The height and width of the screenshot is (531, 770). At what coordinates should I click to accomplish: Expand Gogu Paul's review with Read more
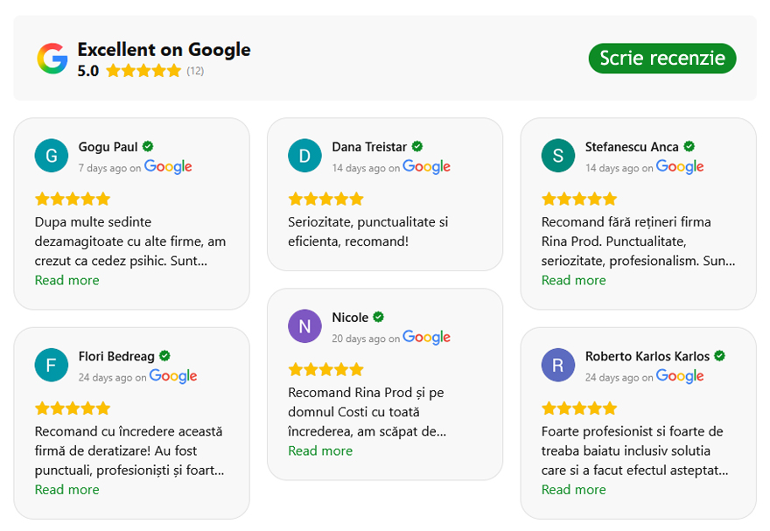pos(66,280)
